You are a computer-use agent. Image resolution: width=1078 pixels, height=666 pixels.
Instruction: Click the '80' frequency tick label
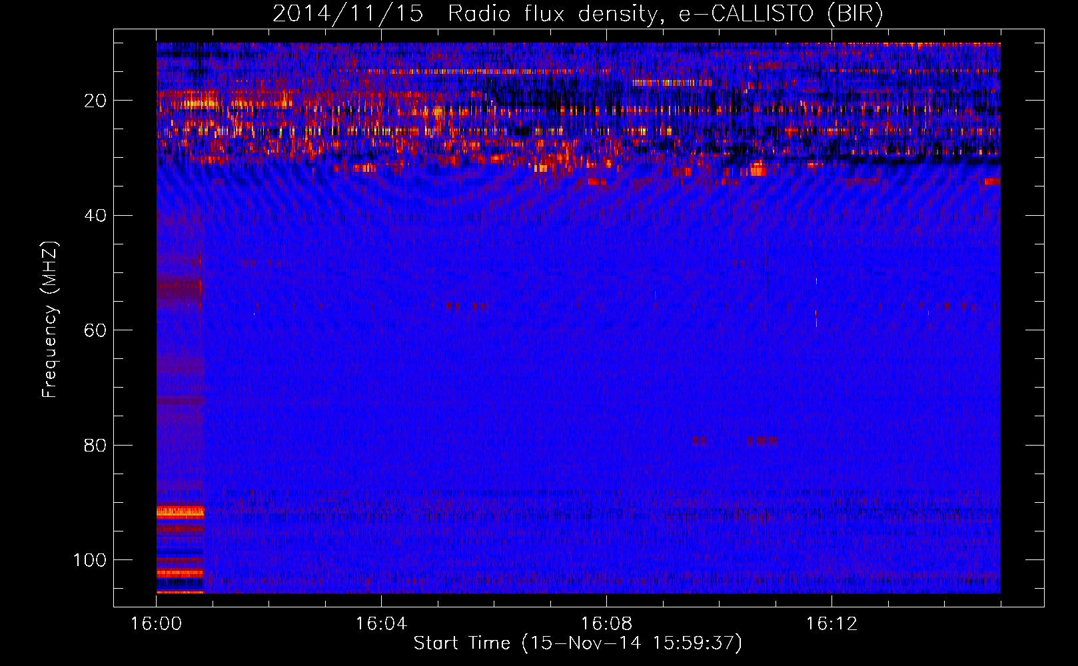(x=95, y=445)
